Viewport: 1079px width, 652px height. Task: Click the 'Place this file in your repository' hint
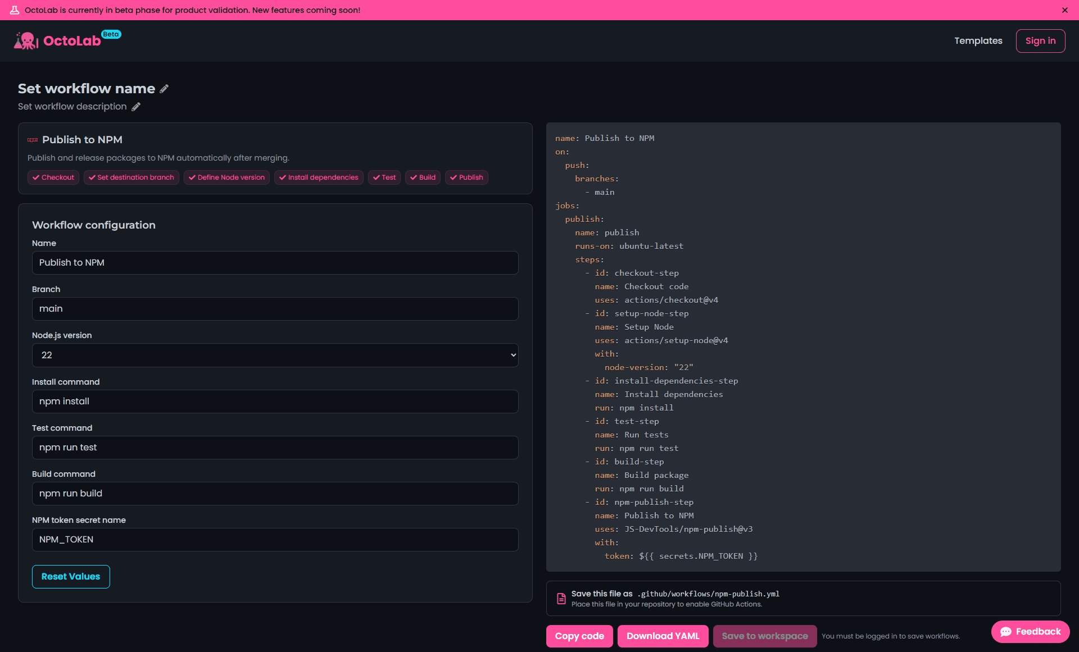click(667, 605)
